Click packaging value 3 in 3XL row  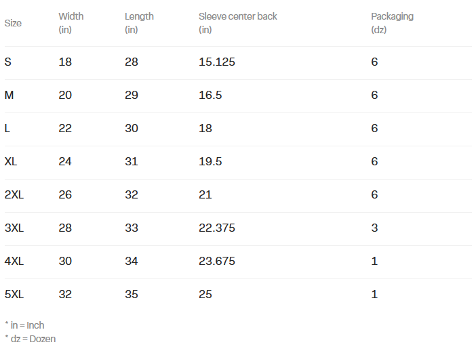click(x=374, y=228)
